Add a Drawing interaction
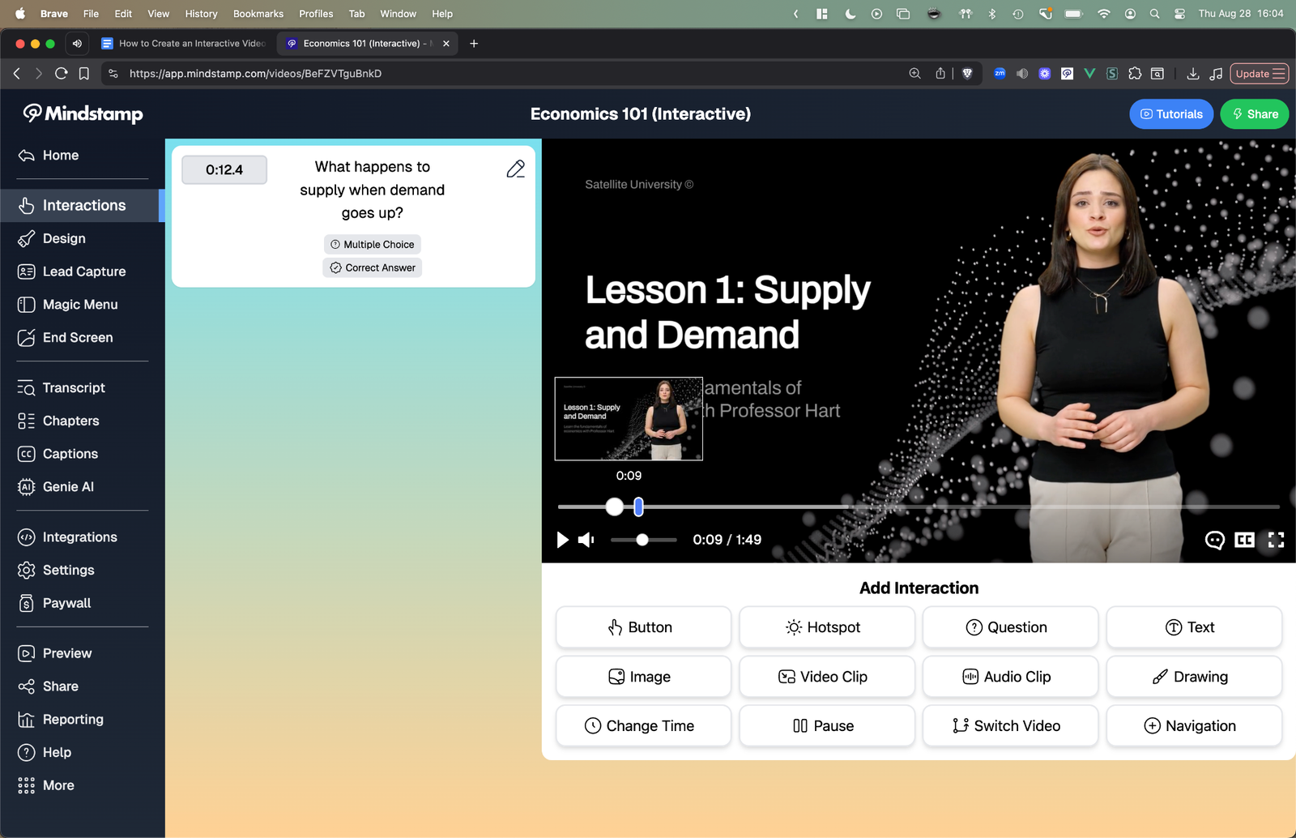1296x838 pixels. tap(1193, 677)
